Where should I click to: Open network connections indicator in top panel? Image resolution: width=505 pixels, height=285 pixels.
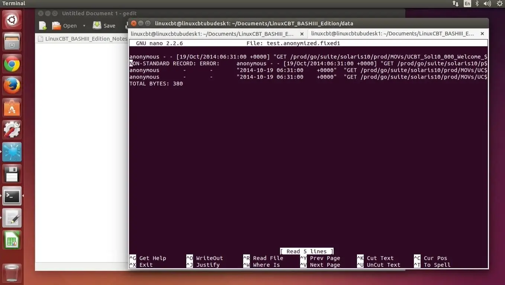click(x=456, y=4)
